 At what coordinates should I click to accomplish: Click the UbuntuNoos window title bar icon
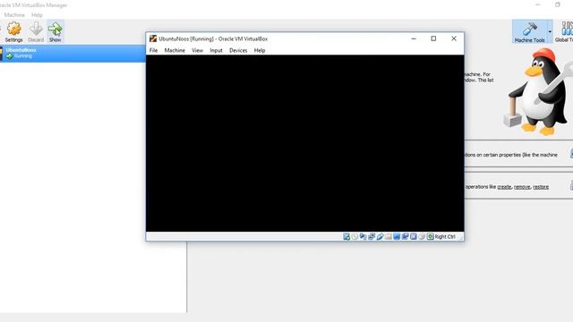coord(153,38)
